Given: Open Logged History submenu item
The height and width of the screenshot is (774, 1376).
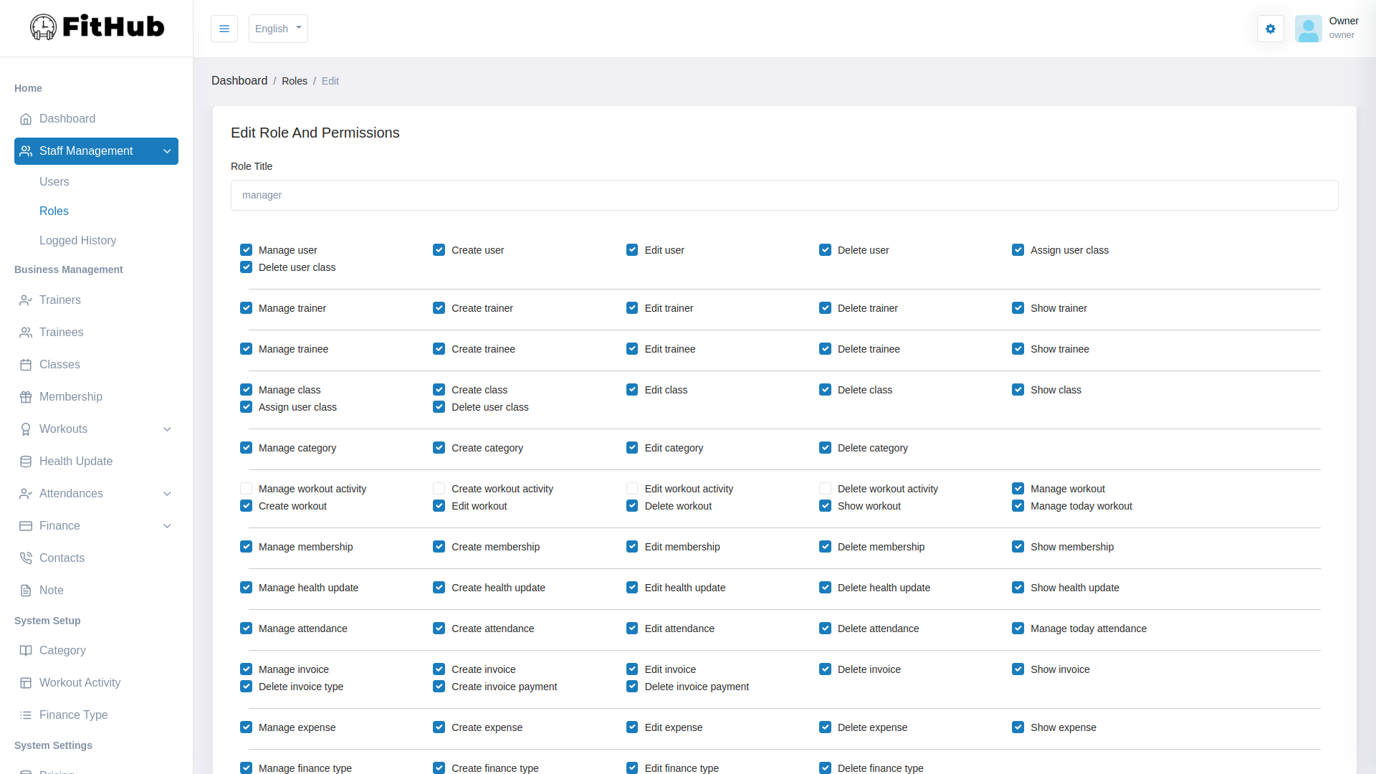Looking at the screenshot, I should pyautogui.click(x=77, y=241).
